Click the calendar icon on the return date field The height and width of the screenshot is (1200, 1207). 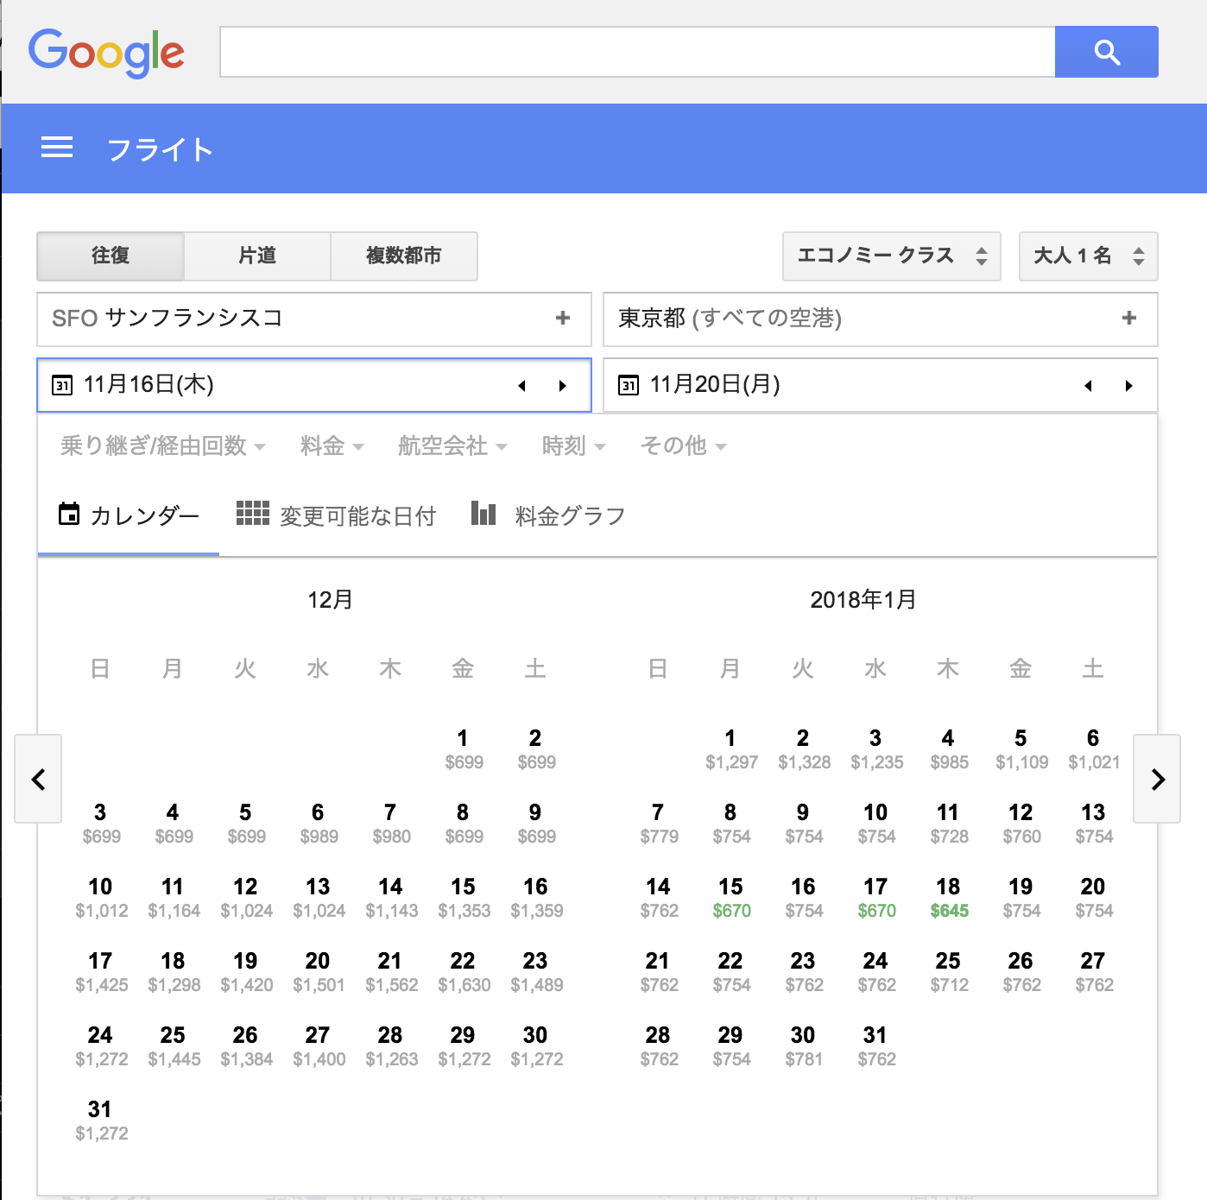click(628, 385)
